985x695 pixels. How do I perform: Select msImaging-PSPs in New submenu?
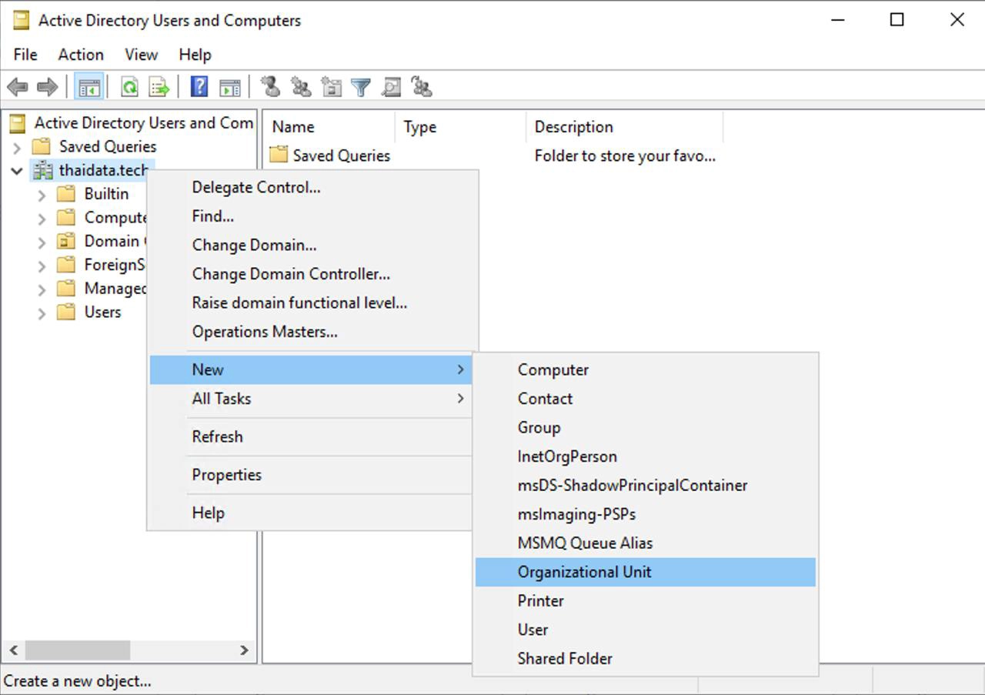pos(645,514)
